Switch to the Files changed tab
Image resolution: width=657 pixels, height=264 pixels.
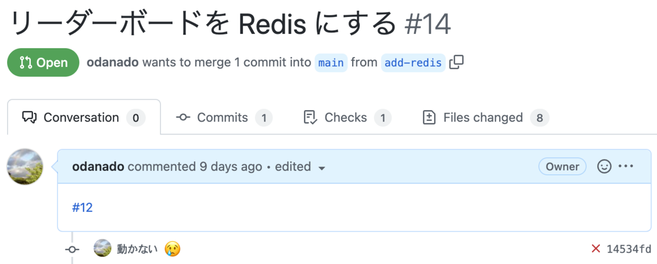point(486,117)
